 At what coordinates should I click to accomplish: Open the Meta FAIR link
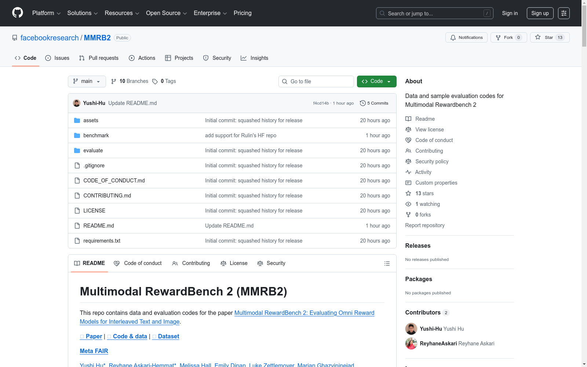(x=94, y=351)
